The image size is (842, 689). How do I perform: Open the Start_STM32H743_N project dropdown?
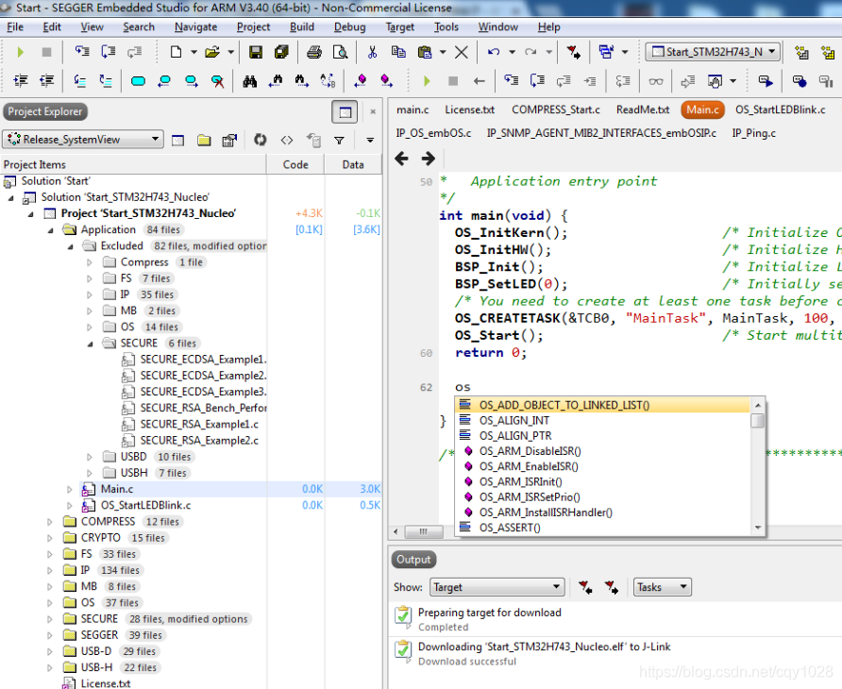pyautogui.click(x=713, y=52)
